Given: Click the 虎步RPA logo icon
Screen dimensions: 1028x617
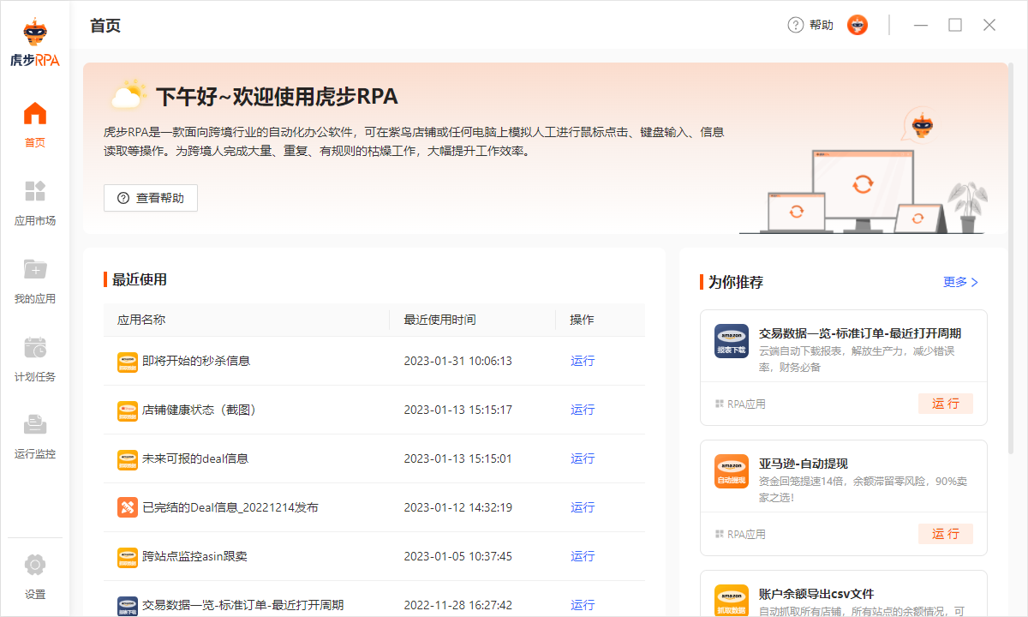Looking at the screenshot, I should click(x=34, y=43).
